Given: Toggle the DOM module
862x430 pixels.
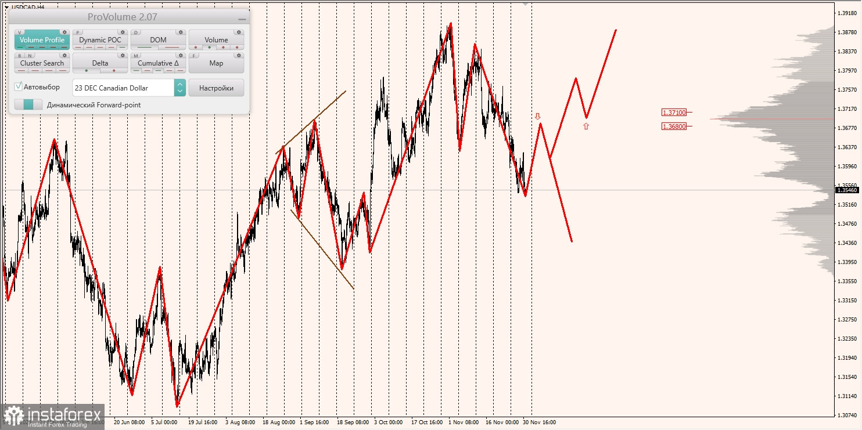Looking at the screenshot, I should click(x=158, y=40).
